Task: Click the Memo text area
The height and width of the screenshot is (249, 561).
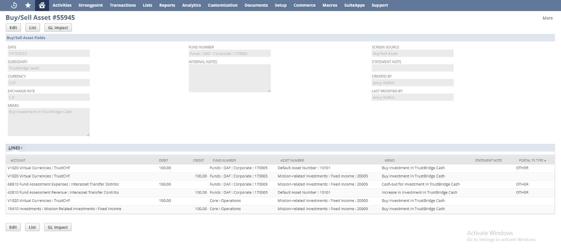Action: coord(49,122)
